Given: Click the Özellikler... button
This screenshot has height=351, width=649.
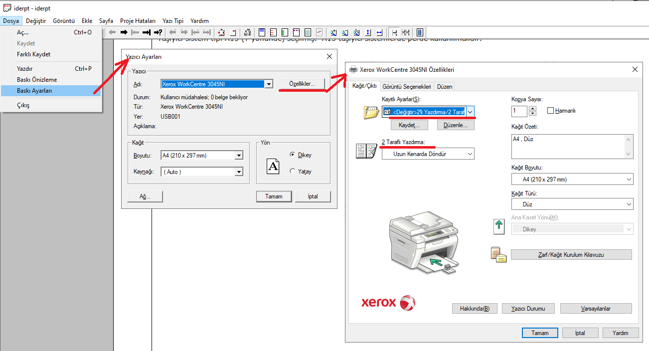Looking at the screenshot, I should pos(303,84).
